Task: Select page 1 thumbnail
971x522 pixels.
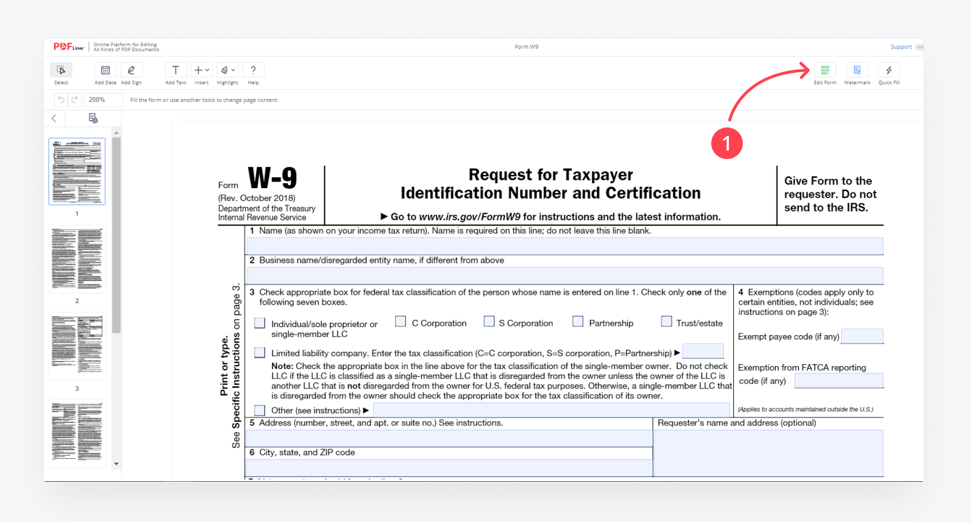Action: (x=77, y=171)
